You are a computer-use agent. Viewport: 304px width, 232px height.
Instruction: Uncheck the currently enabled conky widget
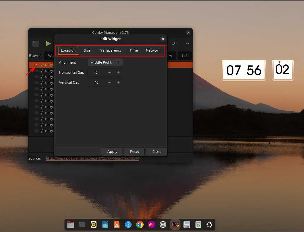[36, 64]
